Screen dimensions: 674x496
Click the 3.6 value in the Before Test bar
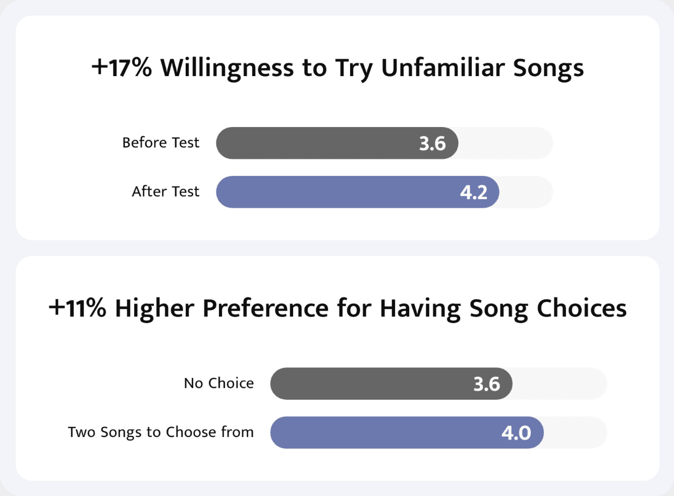point(432,143)
